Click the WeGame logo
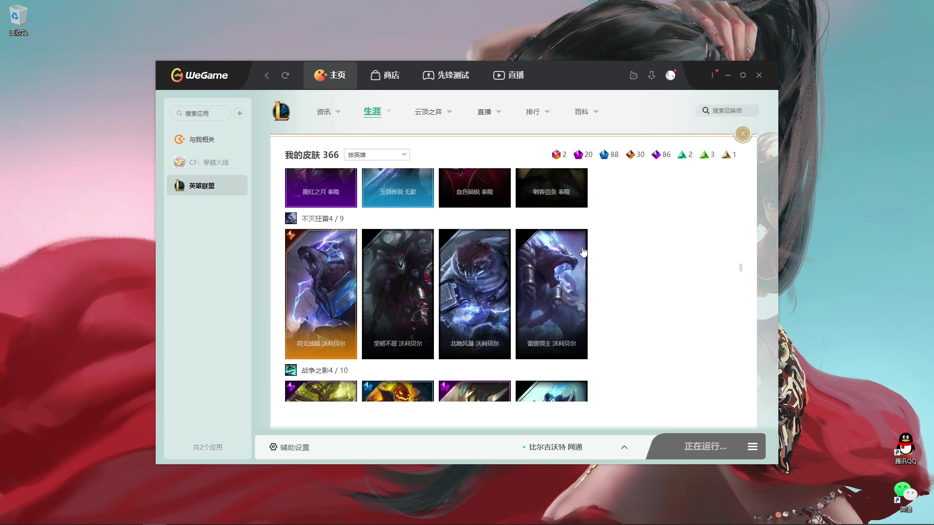This screenshot has width=934, height=525. click(199, 75)
